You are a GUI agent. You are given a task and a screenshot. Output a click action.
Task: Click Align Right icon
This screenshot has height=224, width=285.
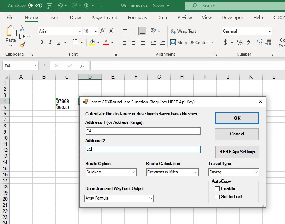[x=142, y=42]
